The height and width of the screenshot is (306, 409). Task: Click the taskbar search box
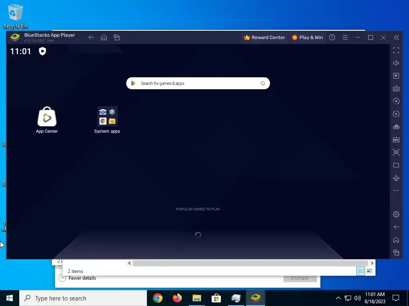83,298
